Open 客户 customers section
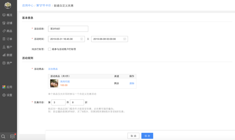Screen dimensions: 235x140 (8, 47)
